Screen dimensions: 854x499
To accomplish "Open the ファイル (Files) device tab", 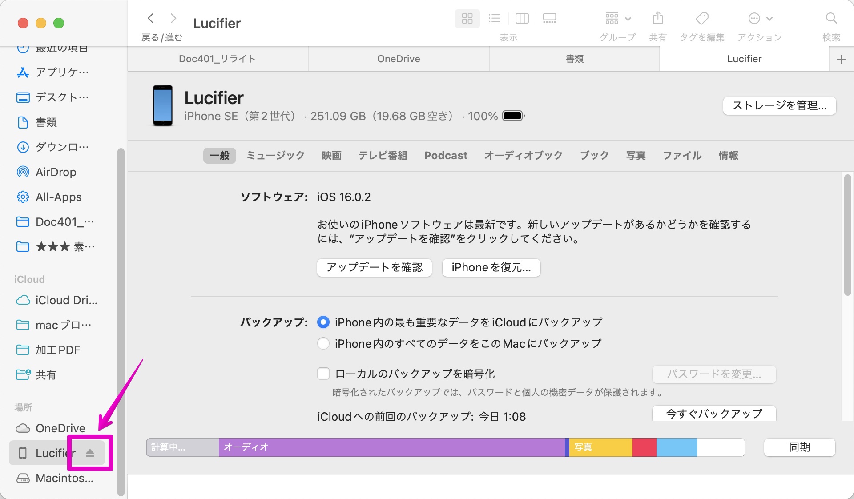I will point(682,156).
